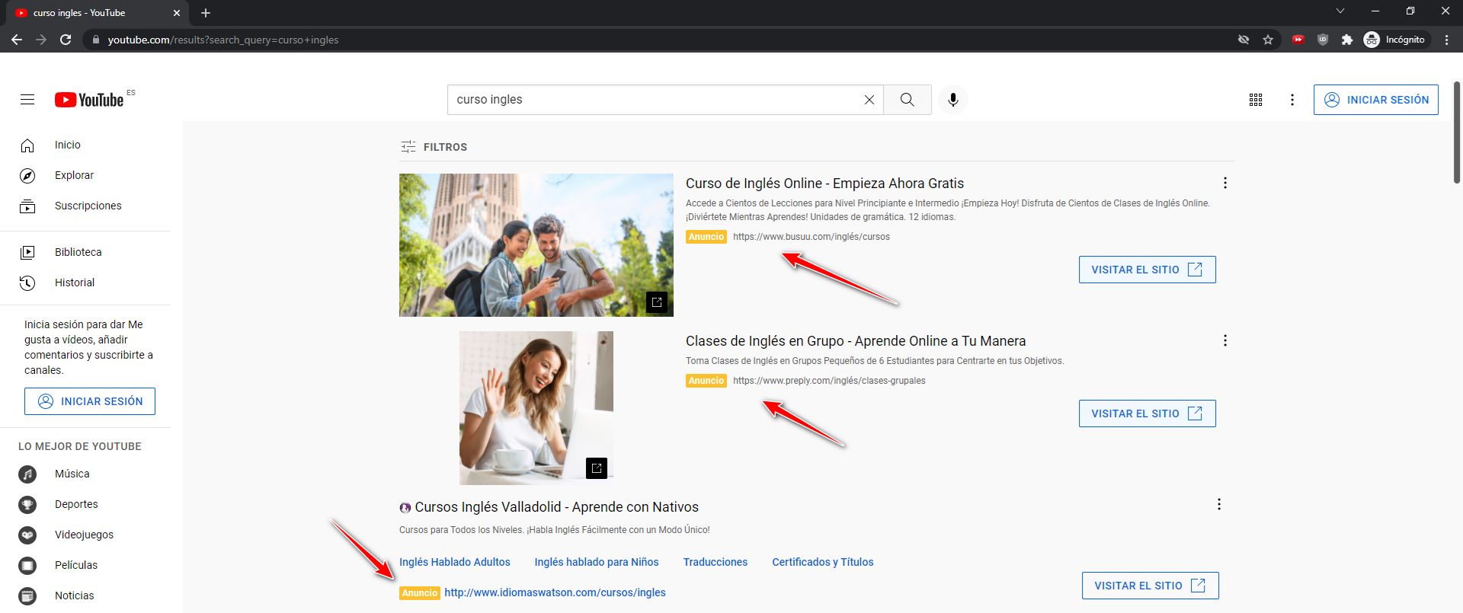Click the page vertical scrollbar
Image resolution: width=1463 pixels, height=613 pixels.
tap(1457, 132)
